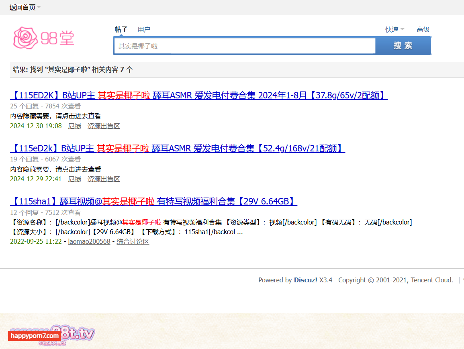Screen dimensions: 464x349
Task: Click the Discuz! footer link
Action: pyautogui.click(x=305, y=280)
